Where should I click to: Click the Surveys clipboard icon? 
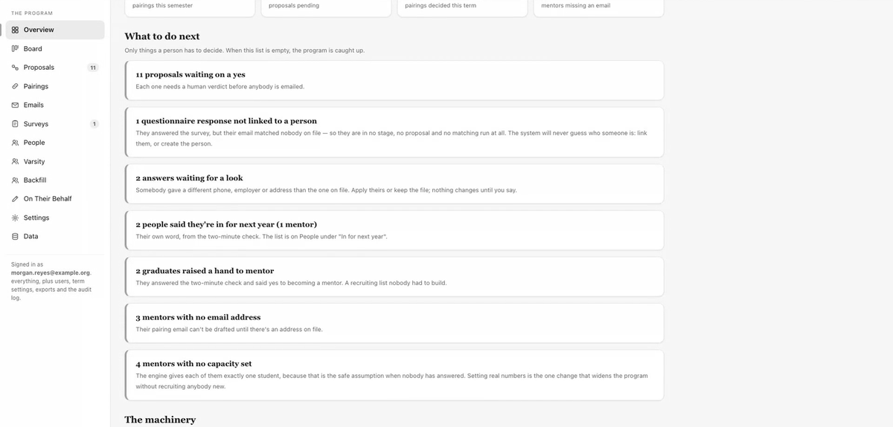15,124
